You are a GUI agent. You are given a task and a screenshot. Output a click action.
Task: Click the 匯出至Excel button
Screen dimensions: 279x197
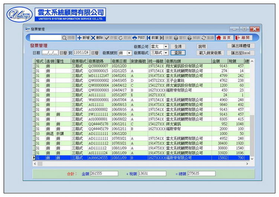point(241,53)
